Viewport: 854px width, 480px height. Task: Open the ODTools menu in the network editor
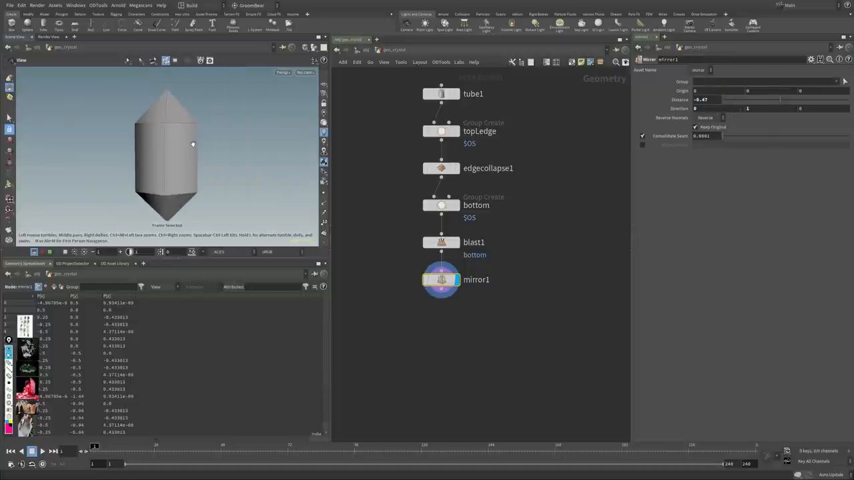point(440,62)
